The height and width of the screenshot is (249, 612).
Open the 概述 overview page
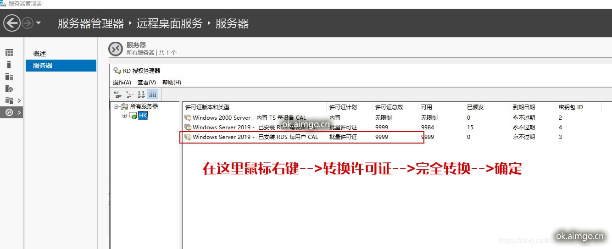tap(39, 54)
